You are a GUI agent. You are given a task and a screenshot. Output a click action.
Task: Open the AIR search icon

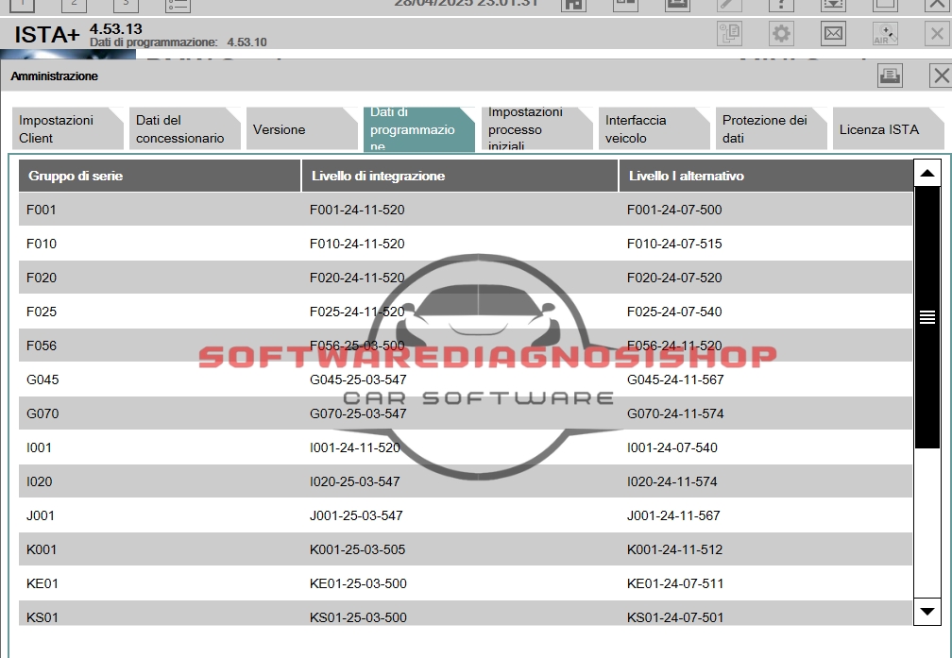tap(885, 33)
